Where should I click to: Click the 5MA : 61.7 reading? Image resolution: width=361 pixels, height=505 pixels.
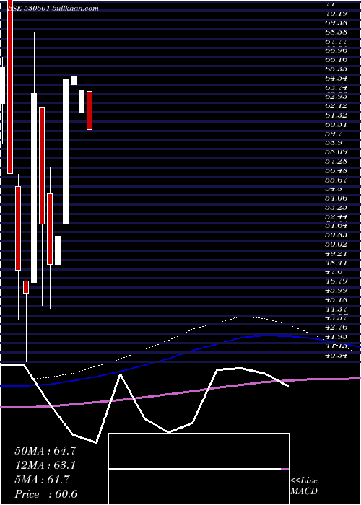[x=42, y=480]
